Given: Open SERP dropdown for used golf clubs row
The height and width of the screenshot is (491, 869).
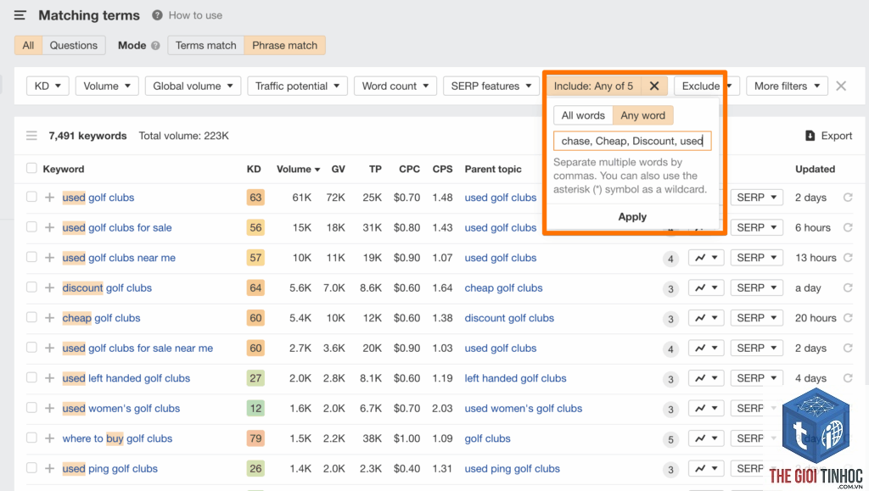Looking at the screenshot, I should tap(756, 198).
